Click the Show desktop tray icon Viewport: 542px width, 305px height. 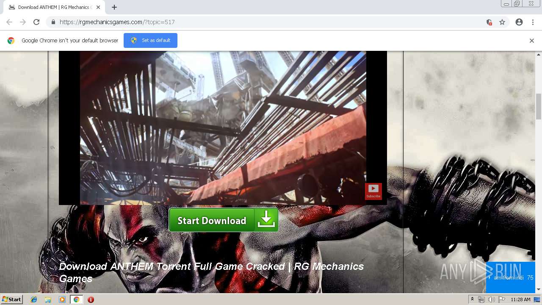[537, 299]
